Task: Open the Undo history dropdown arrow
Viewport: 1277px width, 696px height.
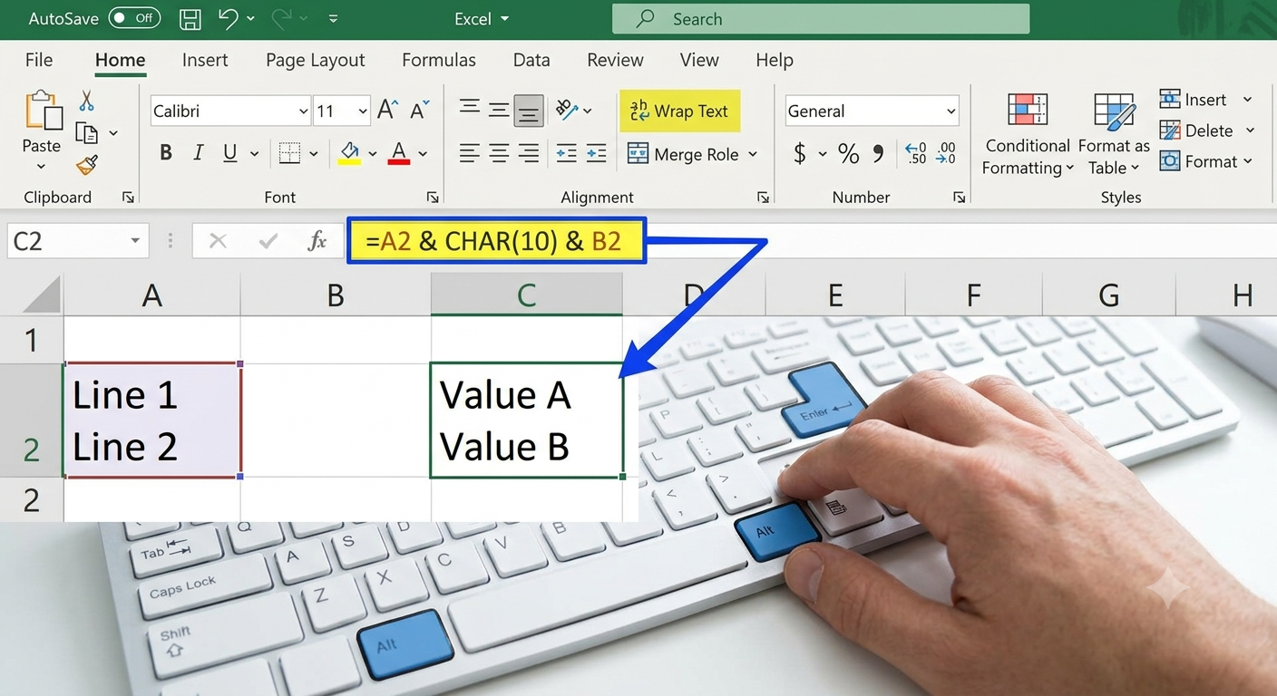Action: click(251, 19)
